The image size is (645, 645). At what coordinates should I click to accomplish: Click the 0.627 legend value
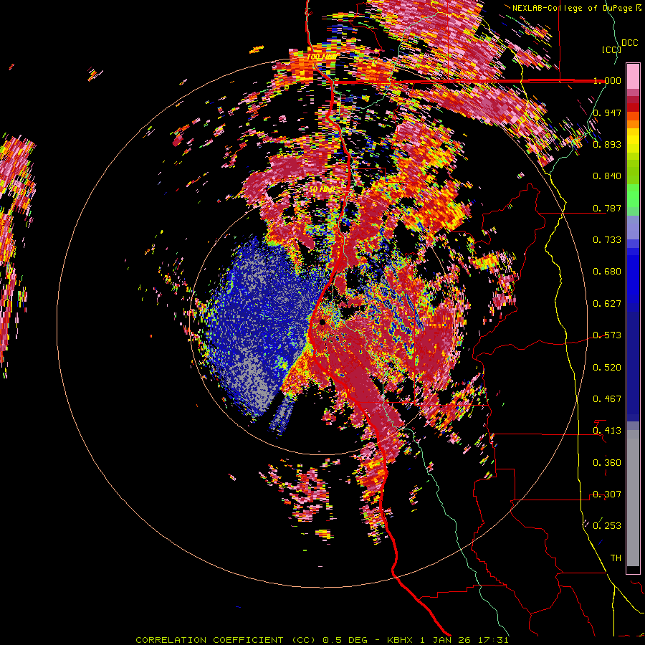coord(607,304)
